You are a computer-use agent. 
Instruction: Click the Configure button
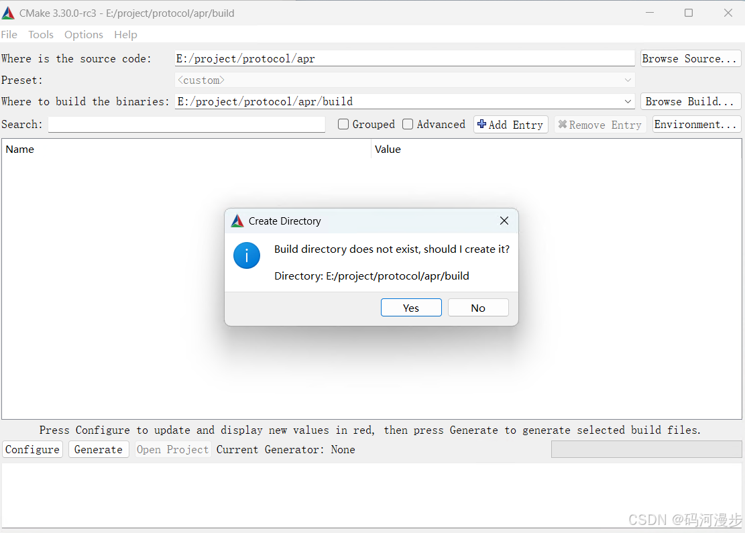click(33, 449)
